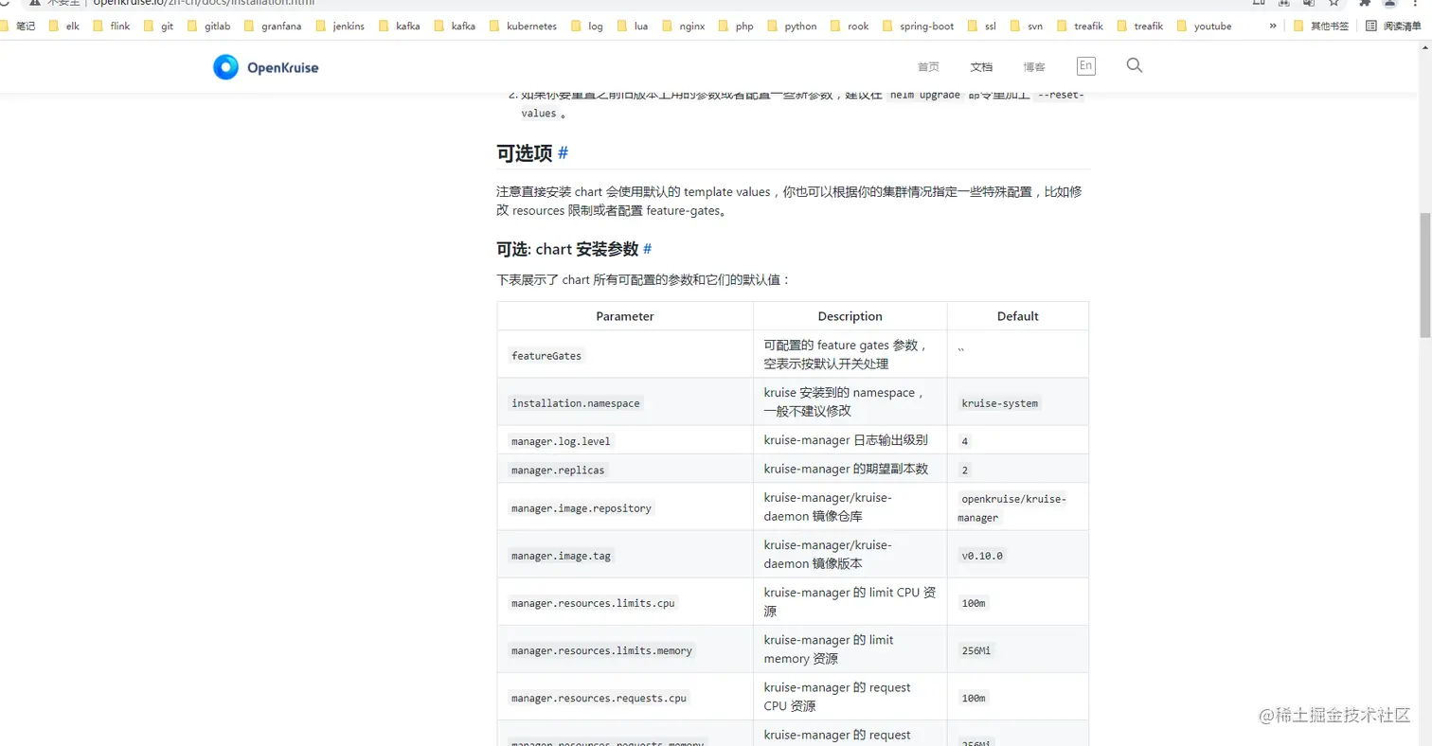Open the site search magnifier icon
This screenshot has height=746, width=1432.
(x=1135, y=65)
